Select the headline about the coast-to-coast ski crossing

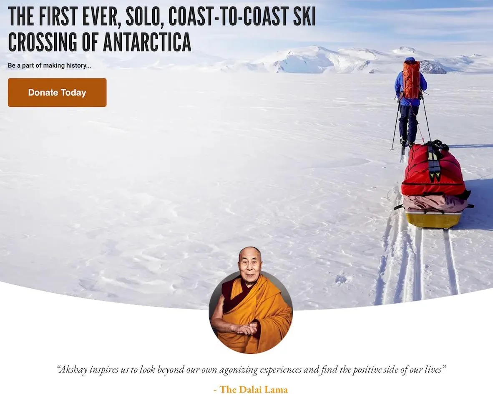tap(161, 29)
